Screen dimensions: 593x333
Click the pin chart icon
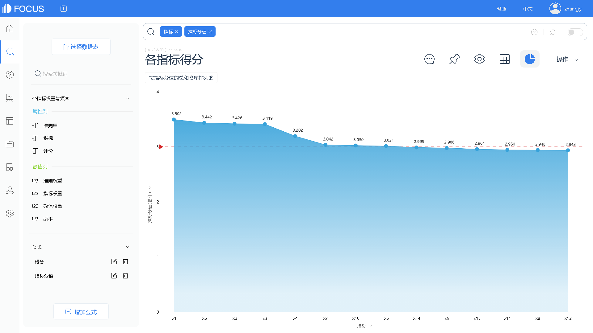[454, 59]
